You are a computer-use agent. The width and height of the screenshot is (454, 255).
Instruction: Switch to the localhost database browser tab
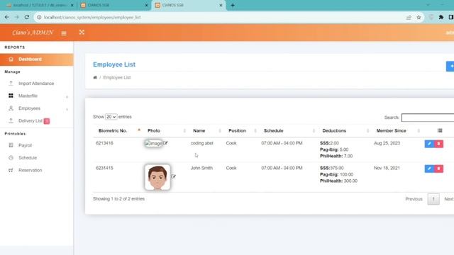coord(39,5)
